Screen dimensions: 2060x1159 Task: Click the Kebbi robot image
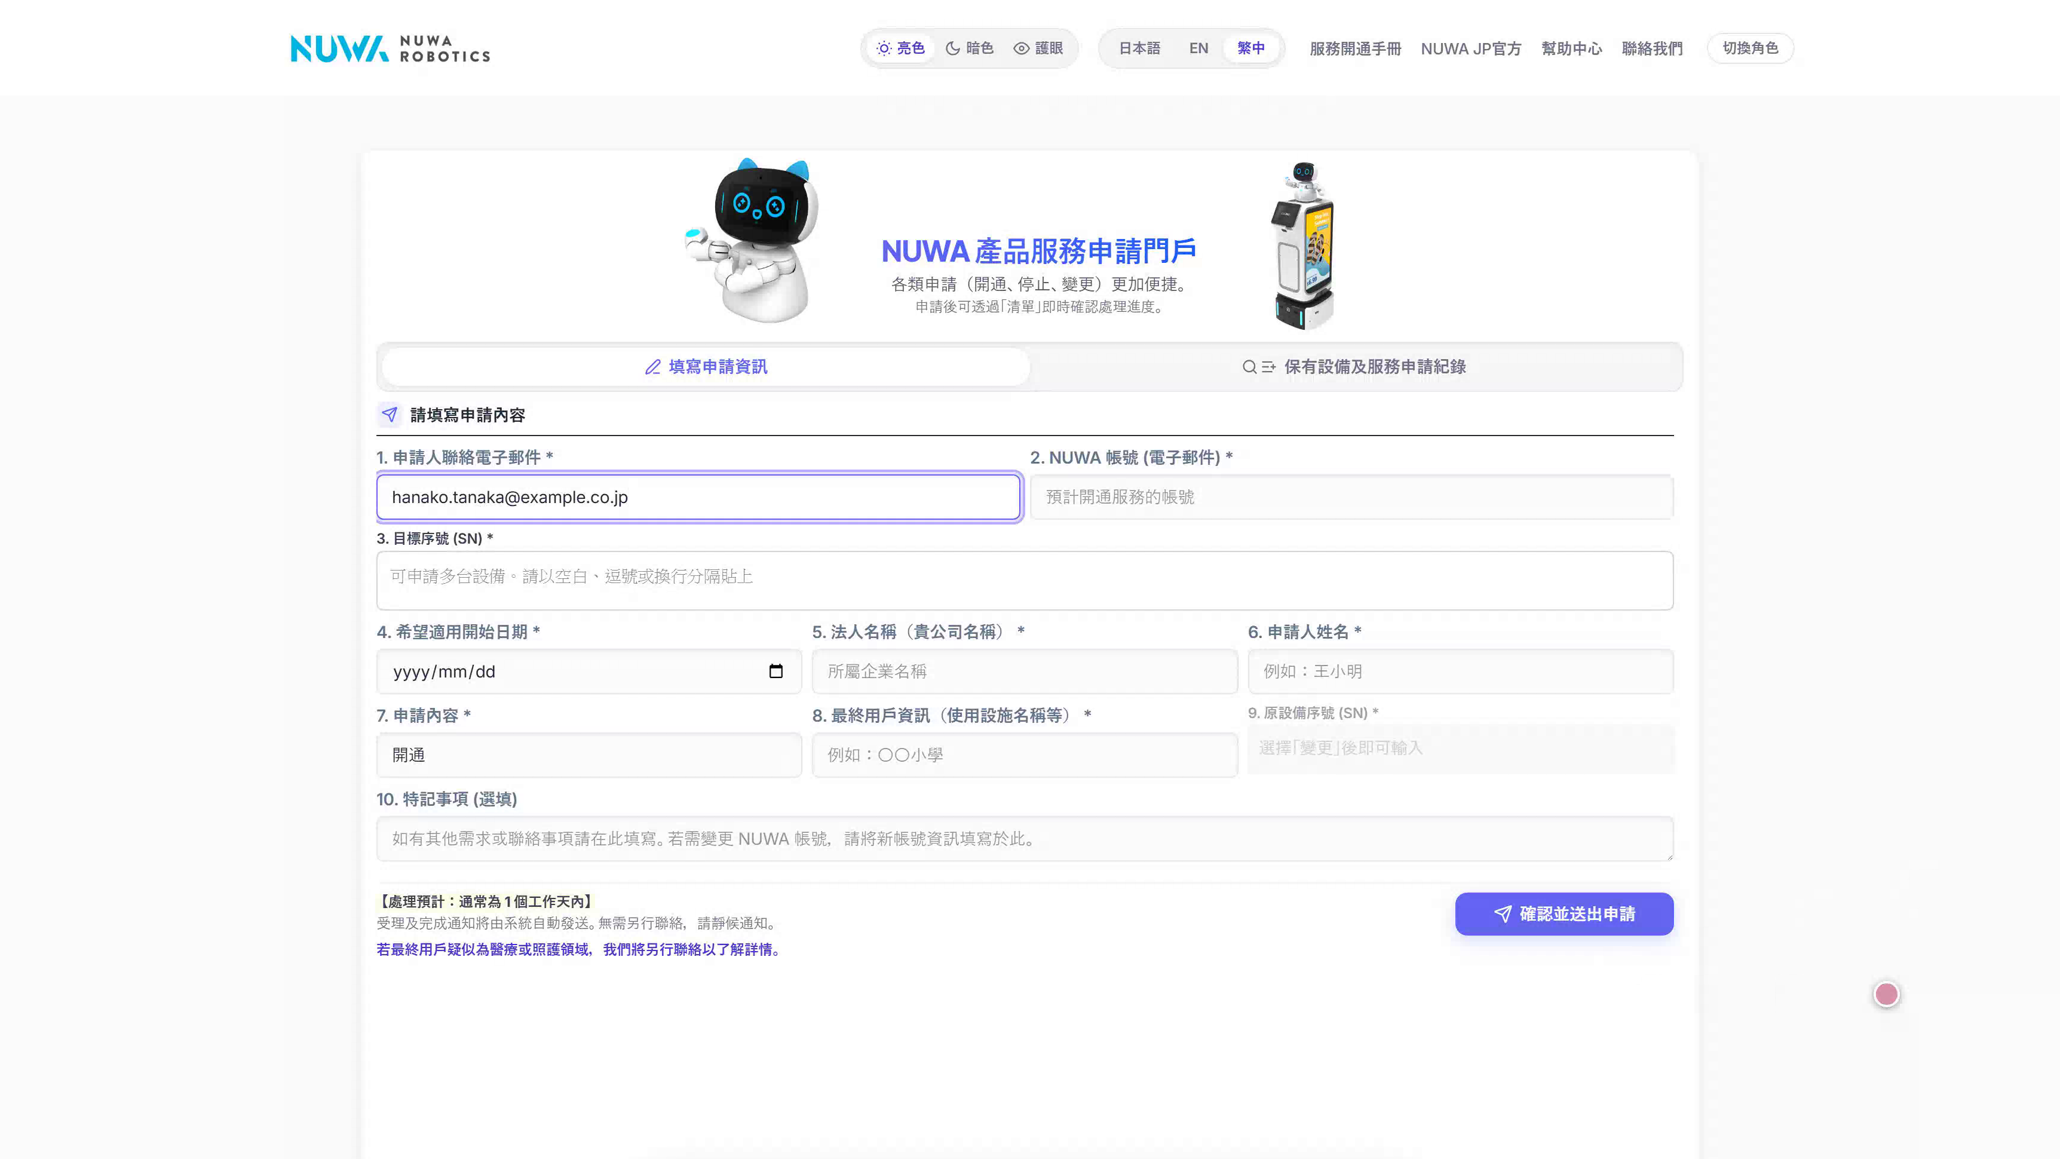point(752,240)
